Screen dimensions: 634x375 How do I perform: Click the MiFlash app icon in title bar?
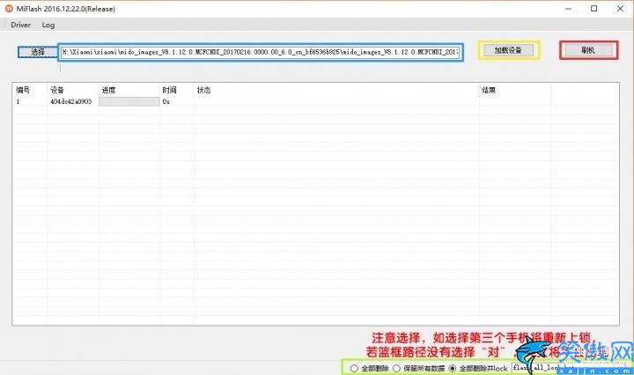point(9,9)
